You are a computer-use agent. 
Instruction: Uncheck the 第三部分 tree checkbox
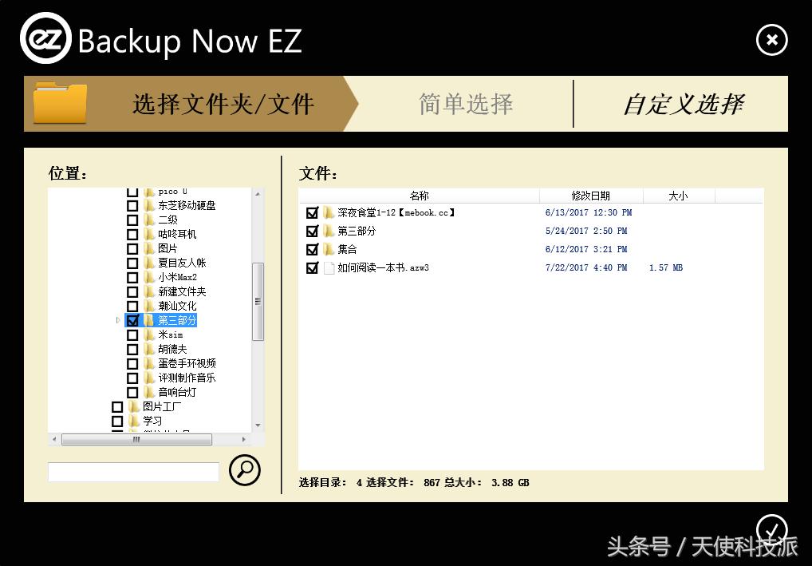[132, 320]
